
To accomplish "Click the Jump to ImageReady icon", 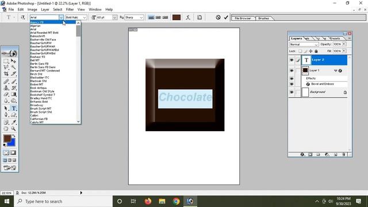I will point(10,168).
